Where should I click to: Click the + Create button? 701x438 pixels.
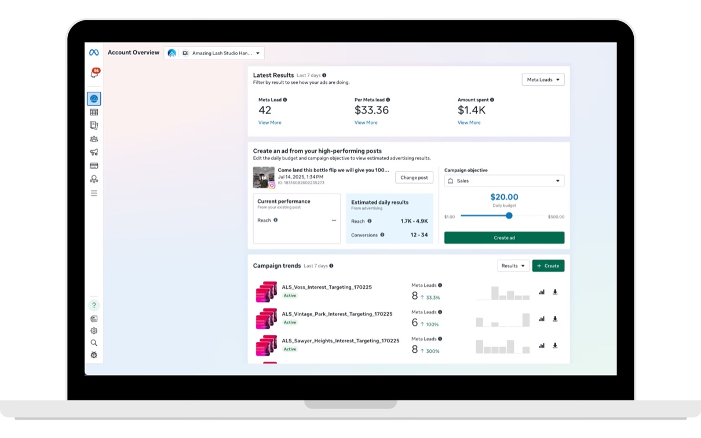click(548, 266)
